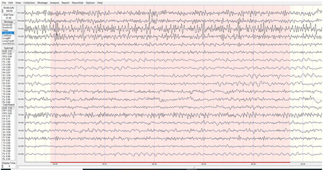This screenshot has width=323, height=170.
Task: Click Test Retest row Pz 0.94
Action: (x=6, y=159)
